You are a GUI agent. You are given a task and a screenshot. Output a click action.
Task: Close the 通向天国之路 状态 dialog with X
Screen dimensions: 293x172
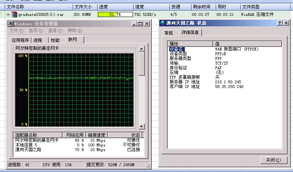(x=286, y=23)
